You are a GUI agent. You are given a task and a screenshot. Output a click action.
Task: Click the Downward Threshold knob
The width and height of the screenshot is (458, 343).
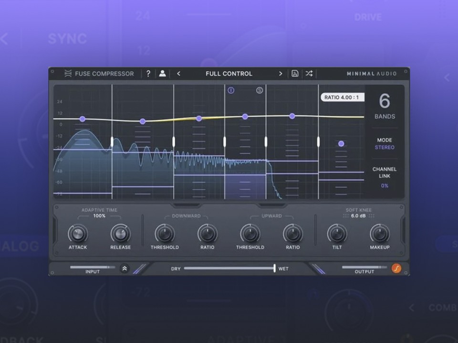[x=165, y=234]
